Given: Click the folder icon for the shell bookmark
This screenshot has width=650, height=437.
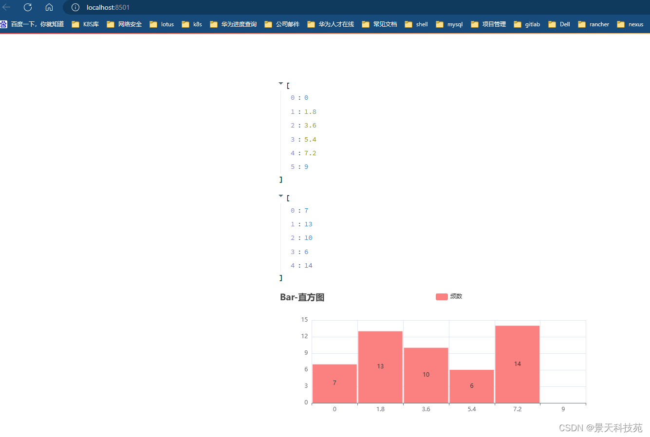Looking at the screenshot, I should [408, 24].
